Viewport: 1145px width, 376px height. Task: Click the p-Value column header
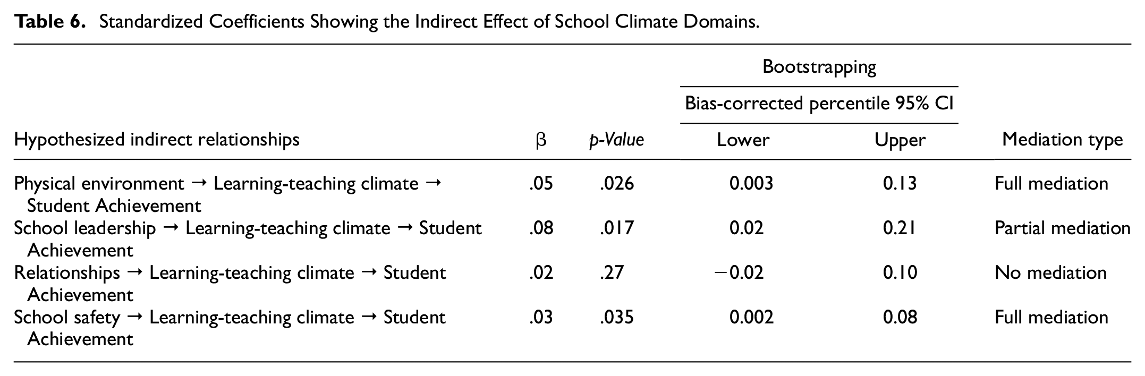pyautogui.click(x=616, y=140)
